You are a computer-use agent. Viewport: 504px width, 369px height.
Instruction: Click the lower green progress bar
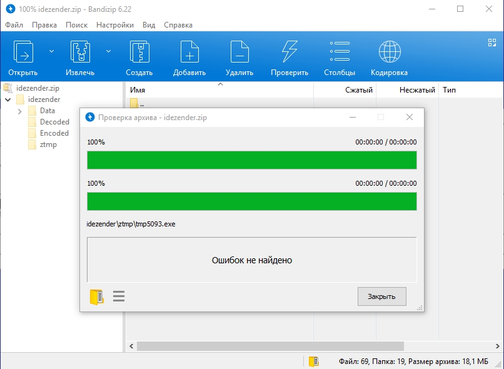coord(252,201)
